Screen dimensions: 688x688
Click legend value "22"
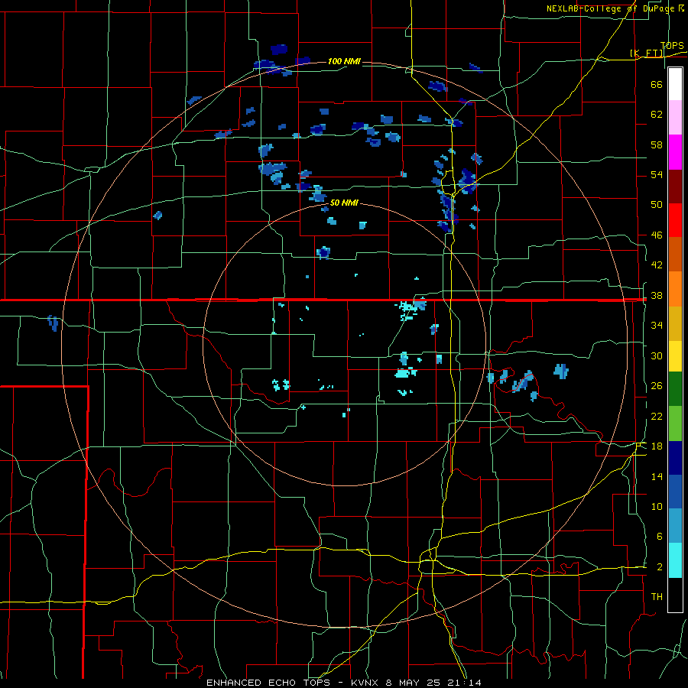657,416
